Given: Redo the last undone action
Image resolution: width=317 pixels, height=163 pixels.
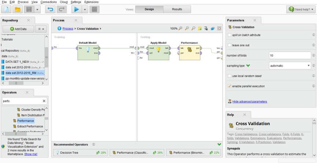Looking at the screenshot, I should pos(62,9).
